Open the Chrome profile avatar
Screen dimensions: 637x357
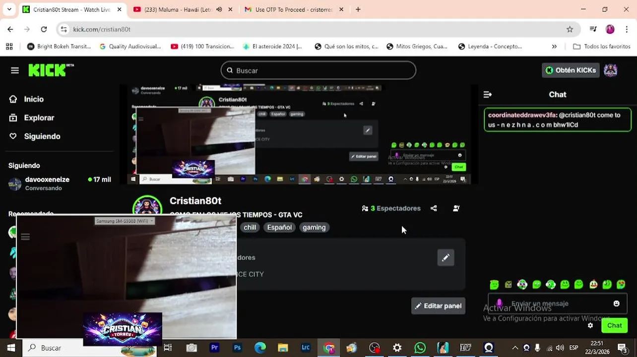point(610,29)
